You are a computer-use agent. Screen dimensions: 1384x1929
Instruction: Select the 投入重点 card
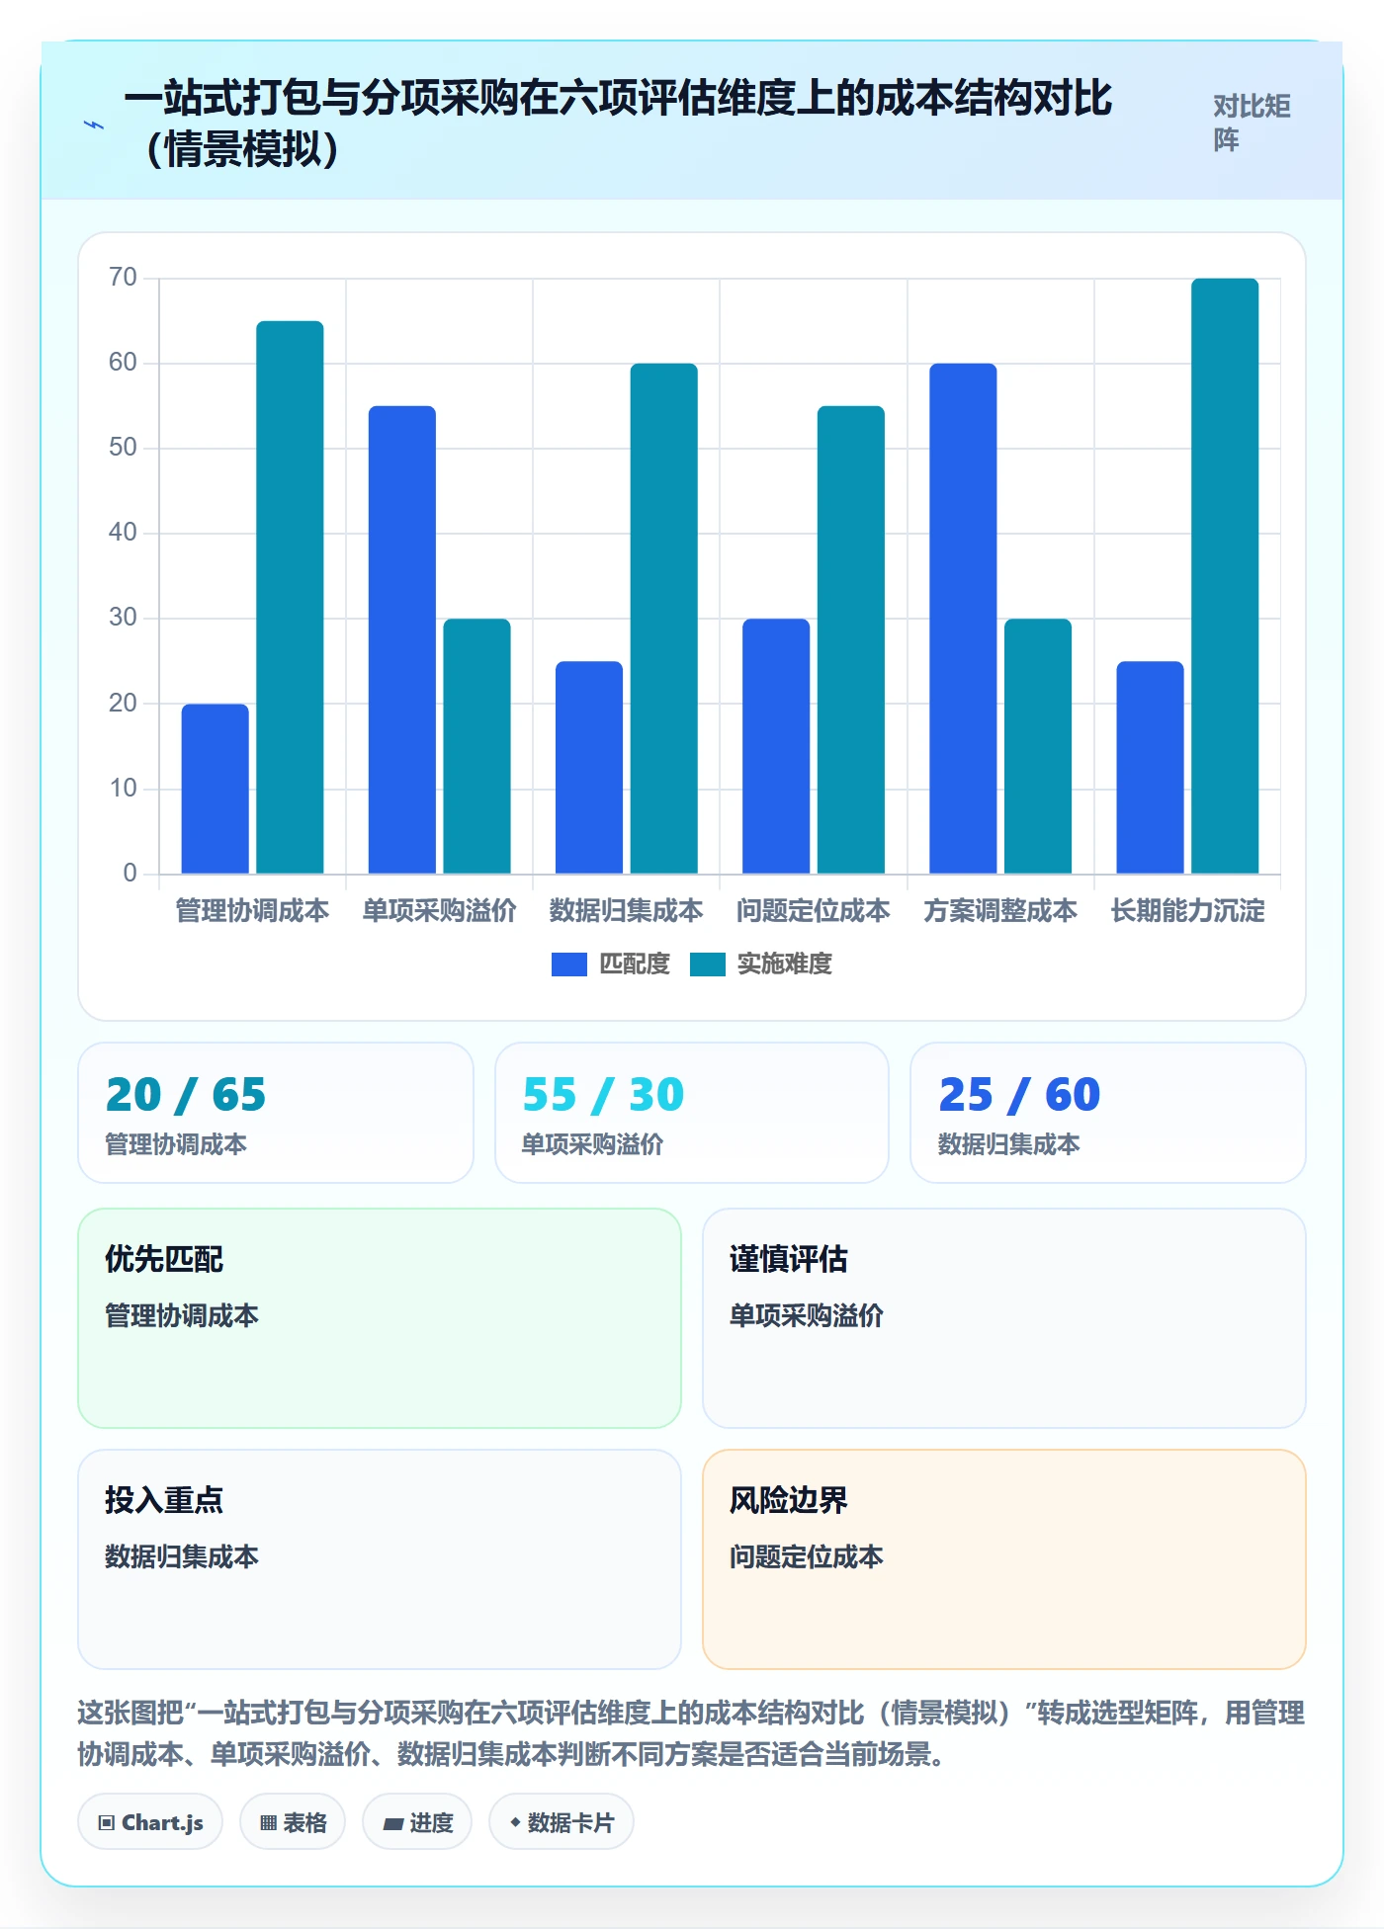click(380, 1559)
